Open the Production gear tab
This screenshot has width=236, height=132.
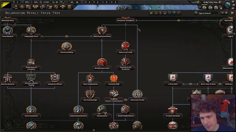click(56, 7)
